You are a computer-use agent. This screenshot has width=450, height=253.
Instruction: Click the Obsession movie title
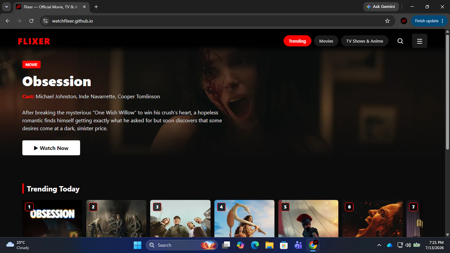pos(57,82)
